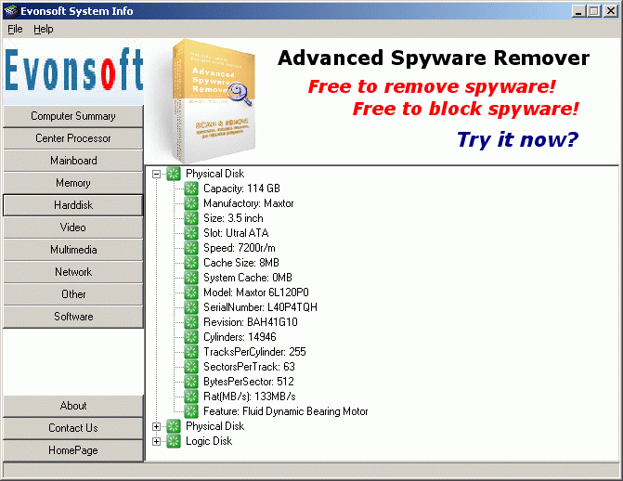Image resolution: width=623 pixels, height=481 pixels.
Task: Click the green icon beside Speed: 7200r/m
Action: coord(190,248)
